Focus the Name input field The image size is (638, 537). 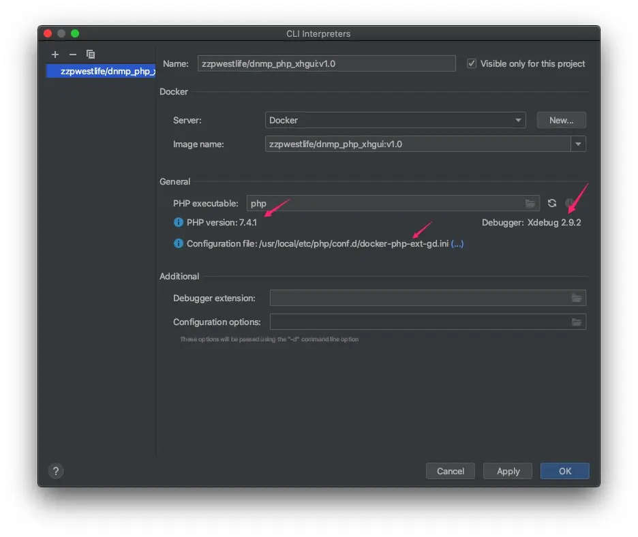point(326,63)
